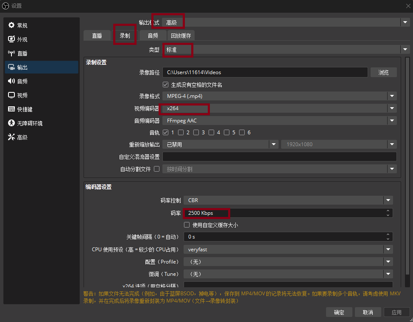The image size is (413, 322).
Task: Click the x264 选项 input field
Action: [288, 284]
